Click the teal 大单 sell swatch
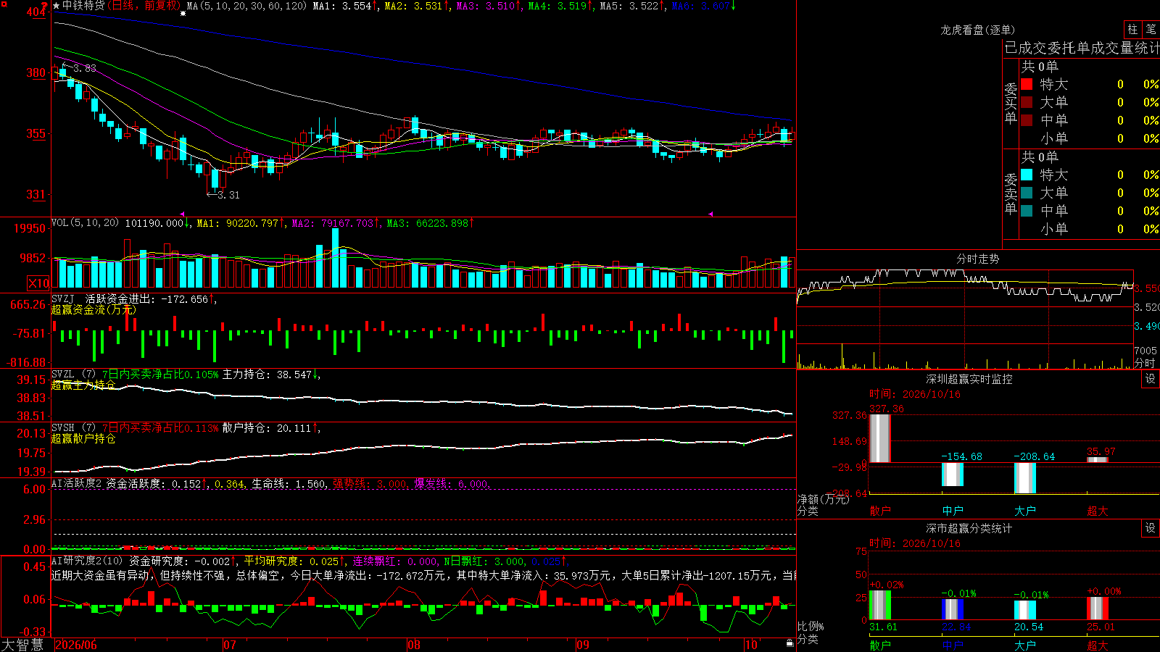 (1027, 193)
